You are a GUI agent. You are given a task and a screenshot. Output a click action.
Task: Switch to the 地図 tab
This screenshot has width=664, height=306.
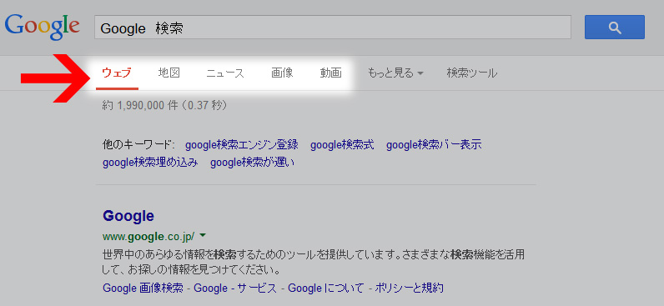[169, 73]
